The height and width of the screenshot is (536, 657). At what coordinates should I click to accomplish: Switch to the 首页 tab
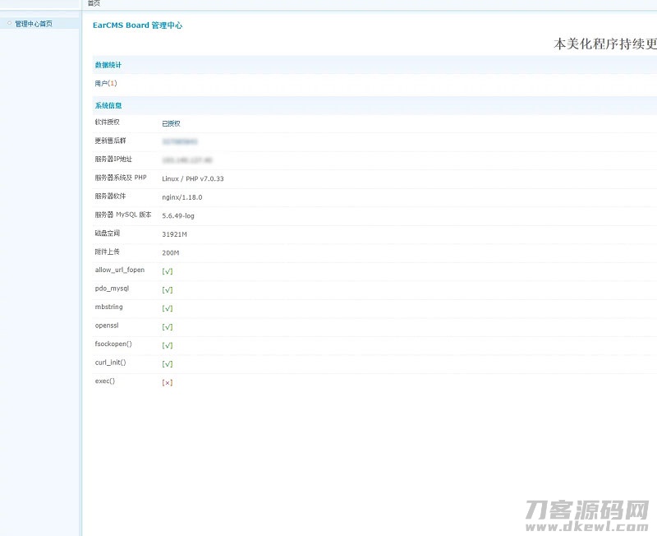(x=94, y=4)
